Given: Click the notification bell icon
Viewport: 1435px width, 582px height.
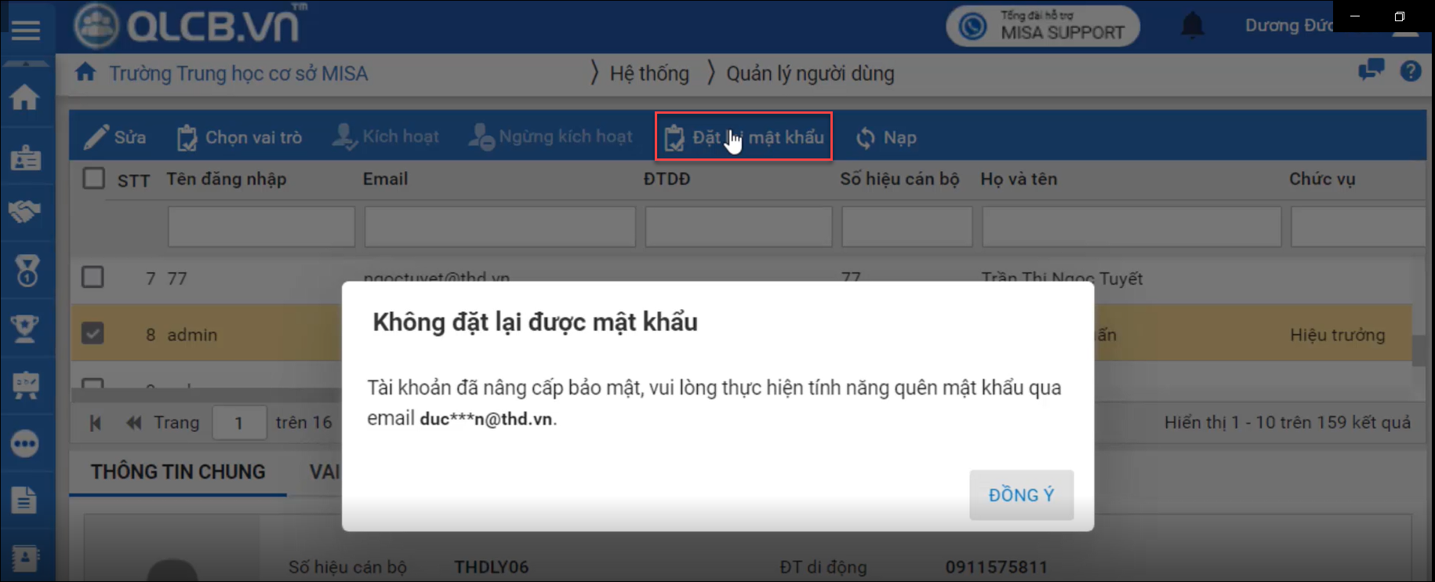Looking at the screenshot, I should [1192, 26].
